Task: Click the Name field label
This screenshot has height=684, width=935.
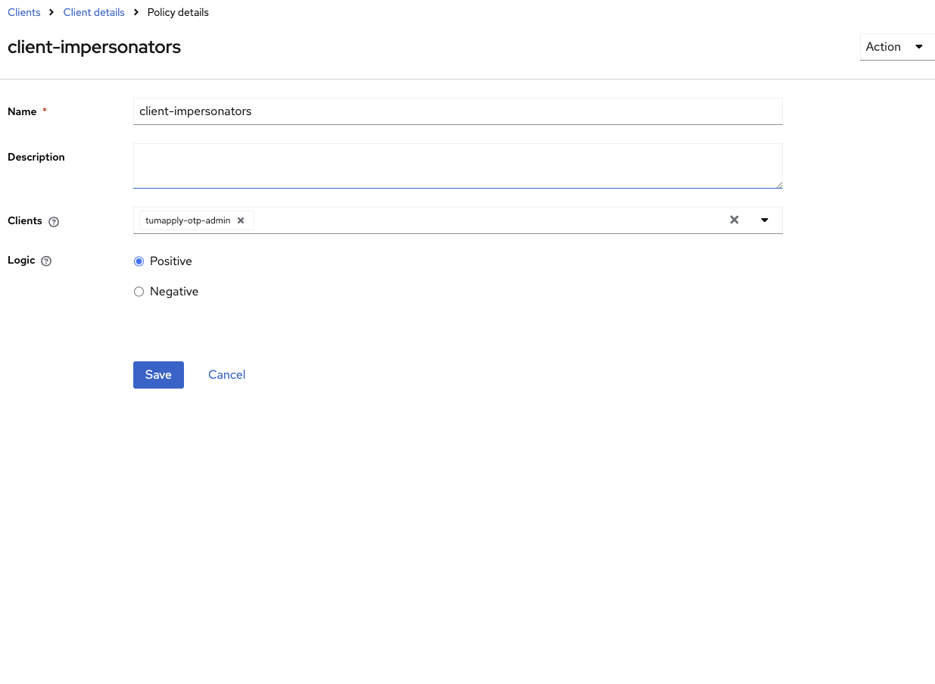Action: pyautogui.click(x=22, y=111)
